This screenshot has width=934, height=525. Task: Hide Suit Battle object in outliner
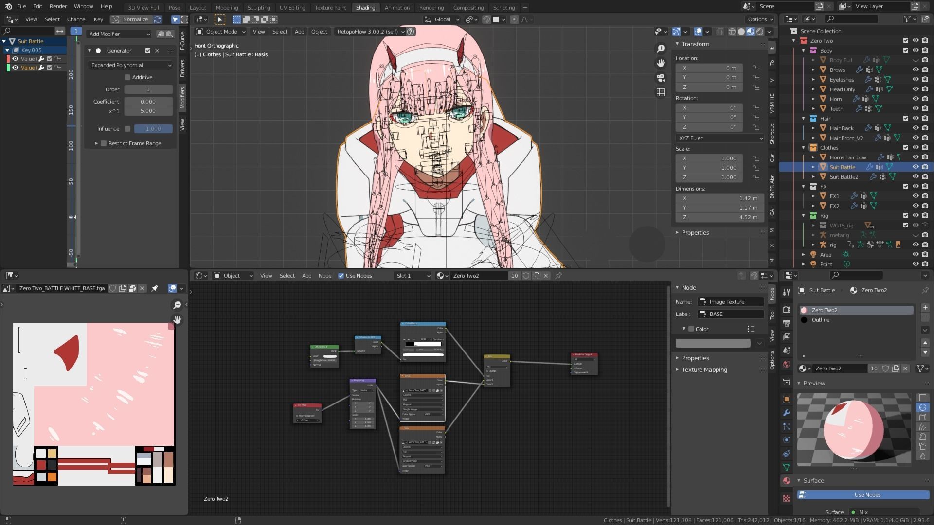[x=916, y=167]
